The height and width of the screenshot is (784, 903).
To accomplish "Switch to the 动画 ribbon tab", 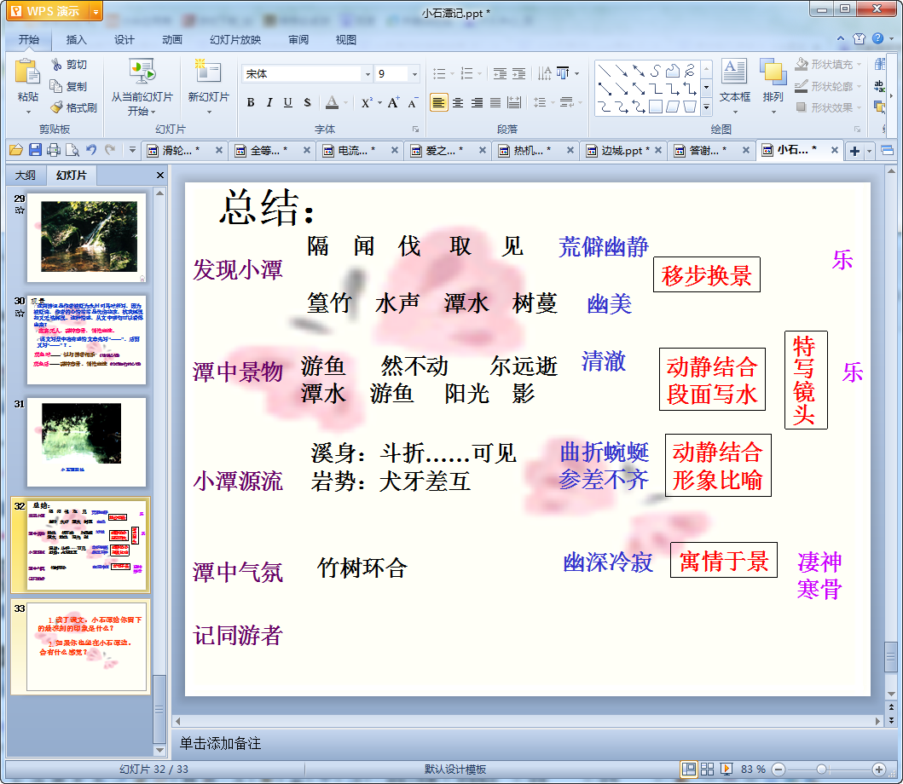I will (171, 40).
